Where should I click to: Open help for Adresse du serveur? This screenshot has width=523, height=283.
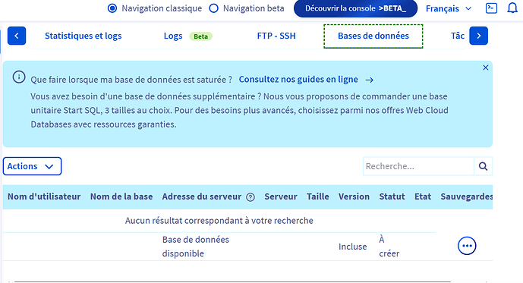point(250,197)
